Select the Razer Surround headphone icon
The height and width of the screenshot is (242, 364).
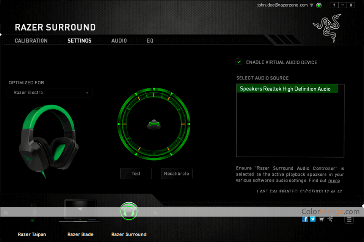129,211
